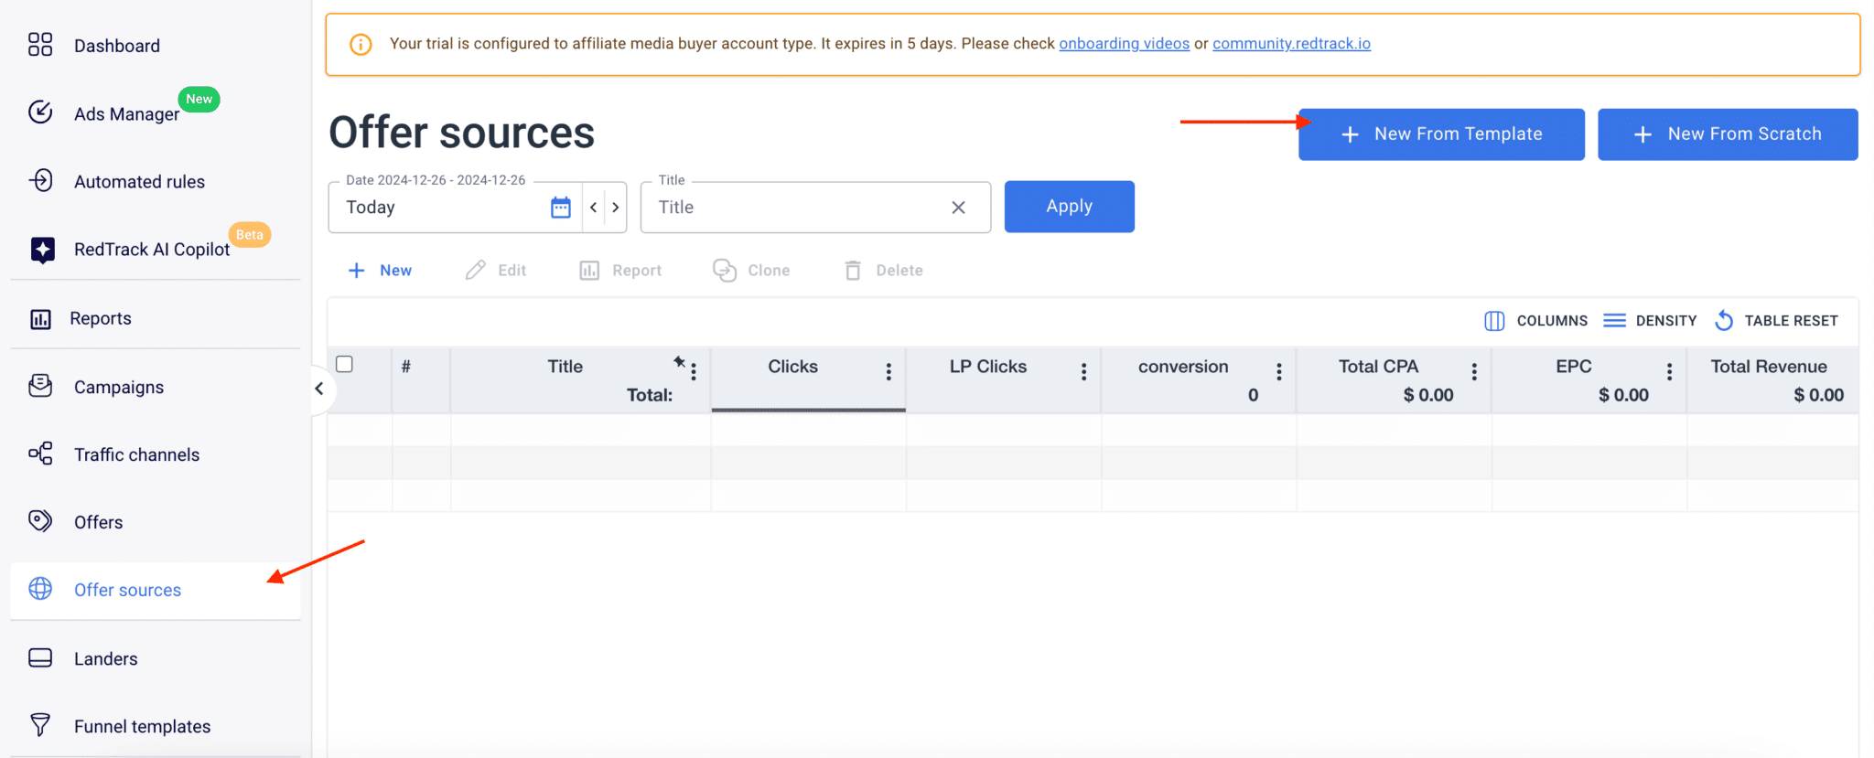The width and height of the screenshot is (1874, 758).
Task: Click the Beta badge on AI Copilot
Action: (x=249, y=235)
